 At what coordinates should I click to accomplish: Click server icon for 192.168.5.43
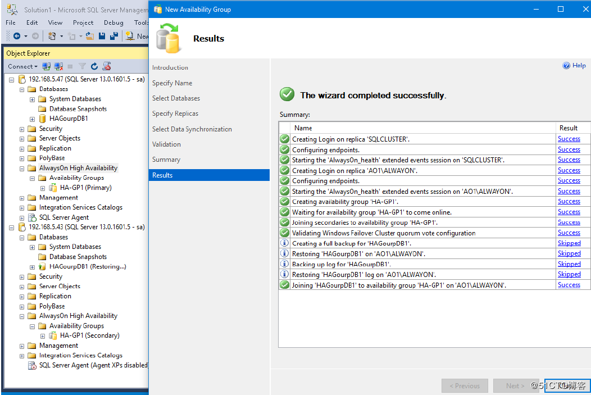pyautogui.click(x=22, y=227)
